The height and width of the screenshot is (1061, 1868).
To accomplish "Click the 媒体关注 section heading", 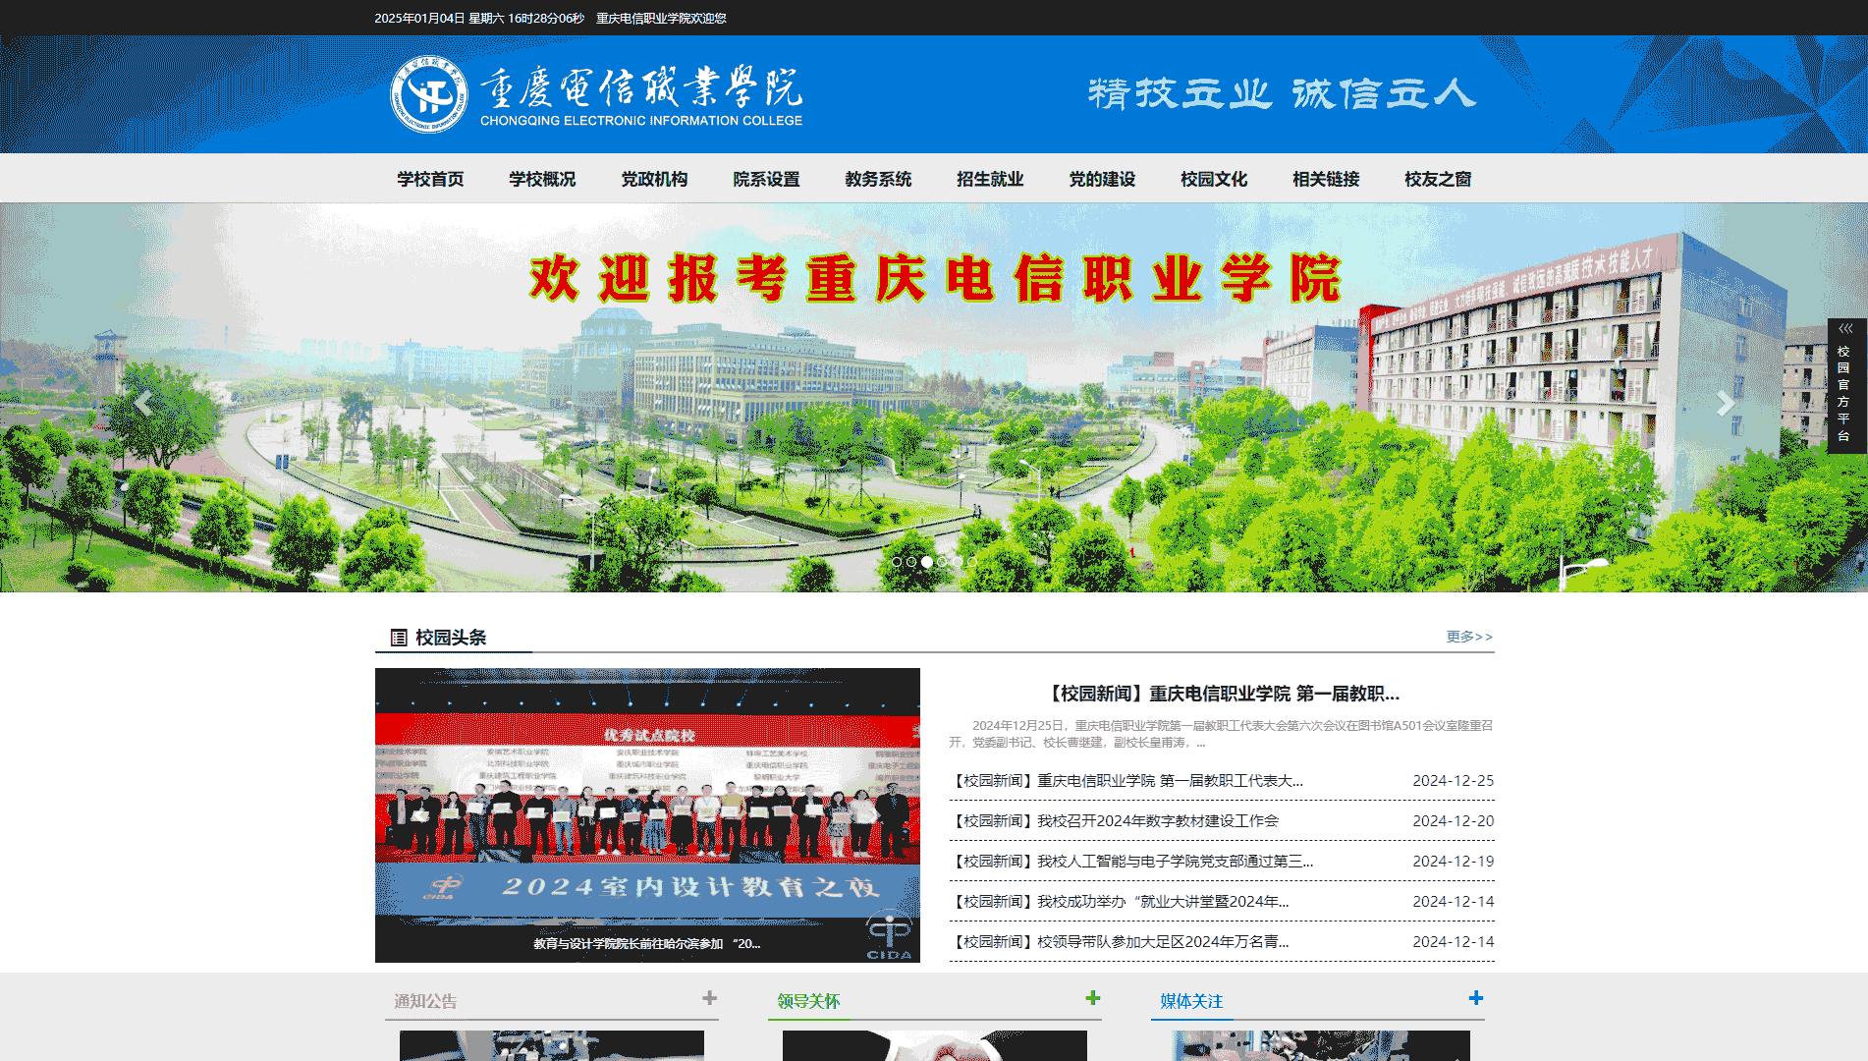I will point(1191,1001).
